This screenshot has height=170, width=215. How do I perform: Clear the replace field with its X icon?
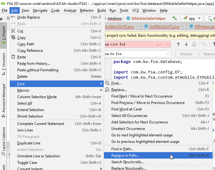[168, 54]
